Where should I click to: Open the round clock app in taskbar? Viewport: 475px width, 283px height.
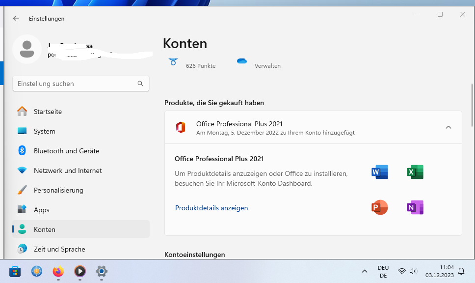(37, 271)
